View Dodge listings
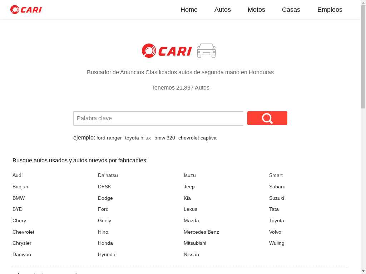The width and height of the screenshot is (366, 274). tap(105, 198)
